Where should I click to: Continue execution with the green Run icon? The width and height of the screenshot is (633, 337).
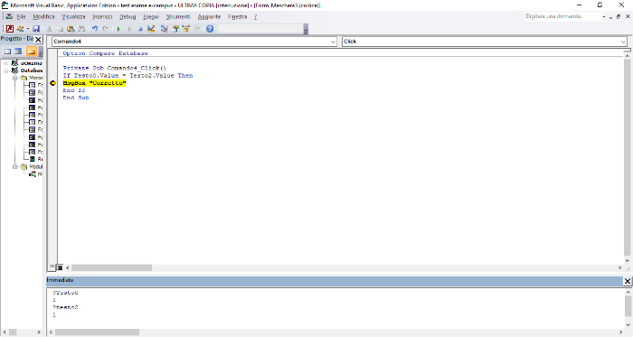pos(118,29)
